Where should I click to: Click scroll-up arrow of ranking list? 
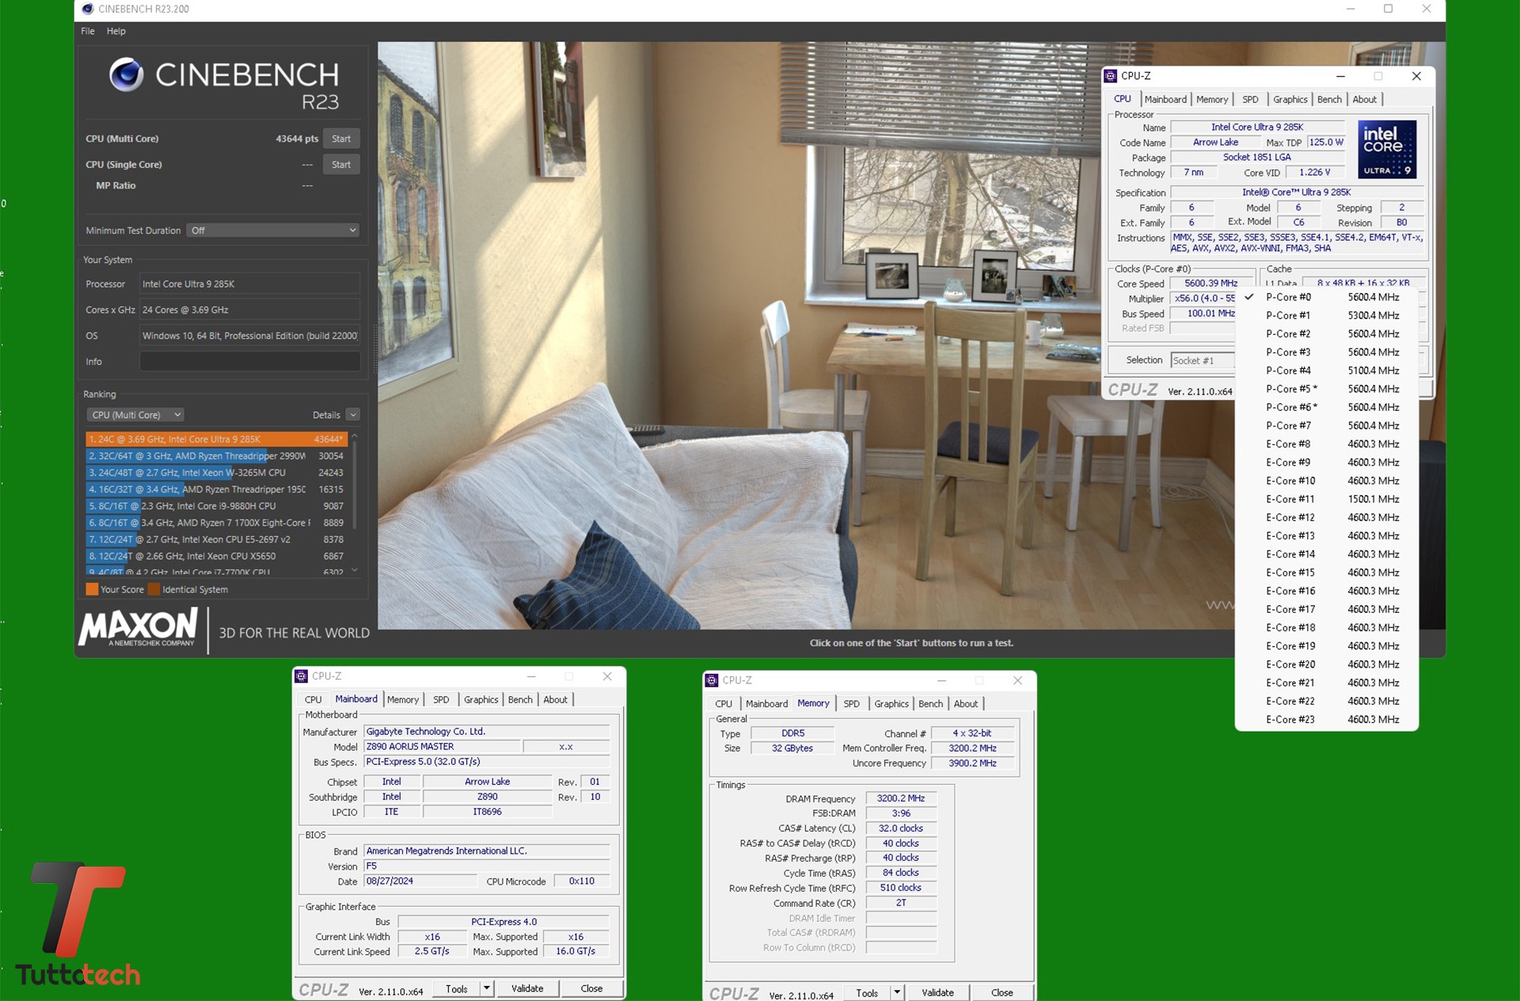(354, 436)
